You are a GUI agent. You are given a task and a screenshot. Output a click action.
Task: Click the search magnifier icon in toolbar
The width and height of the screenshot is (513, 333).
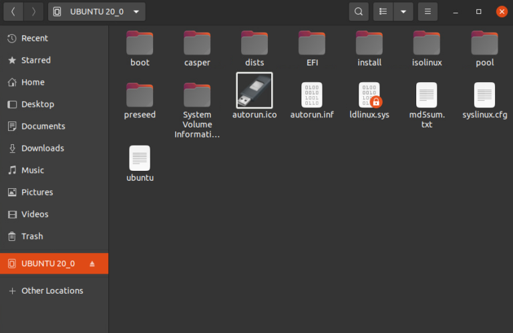pos(359,11)
